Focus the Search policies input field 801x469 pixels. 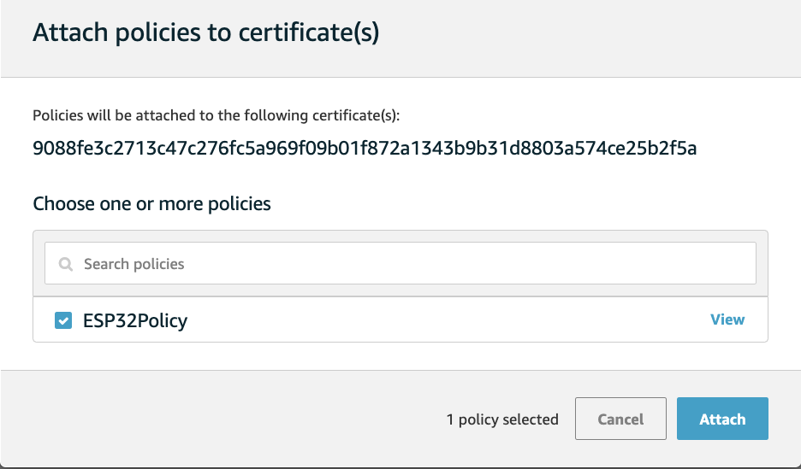(x=400, y=263)
